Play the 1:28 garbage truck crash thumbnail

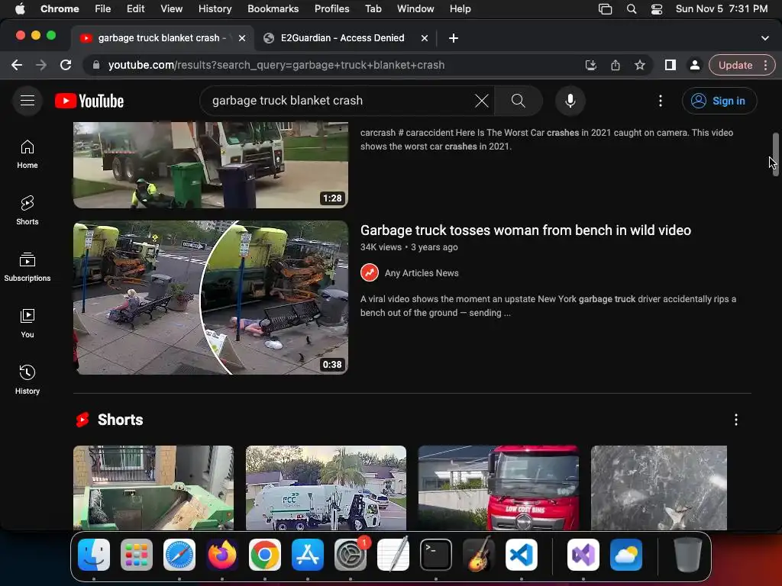click(211, 165)
